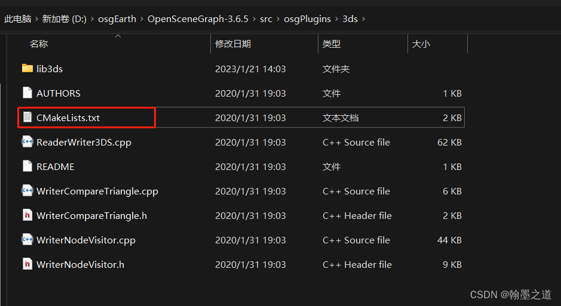This screenshot has height=306, width=561.
Task: Click C++ Source file type of ReaderWriter3DS.cpp
Action: [356, 142]
